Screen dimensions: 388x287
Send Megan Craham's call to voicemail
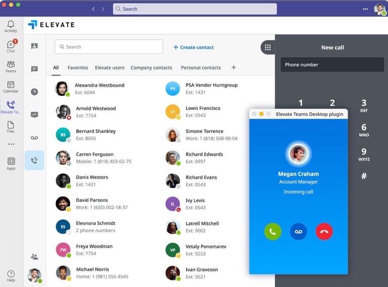(299, 232)
